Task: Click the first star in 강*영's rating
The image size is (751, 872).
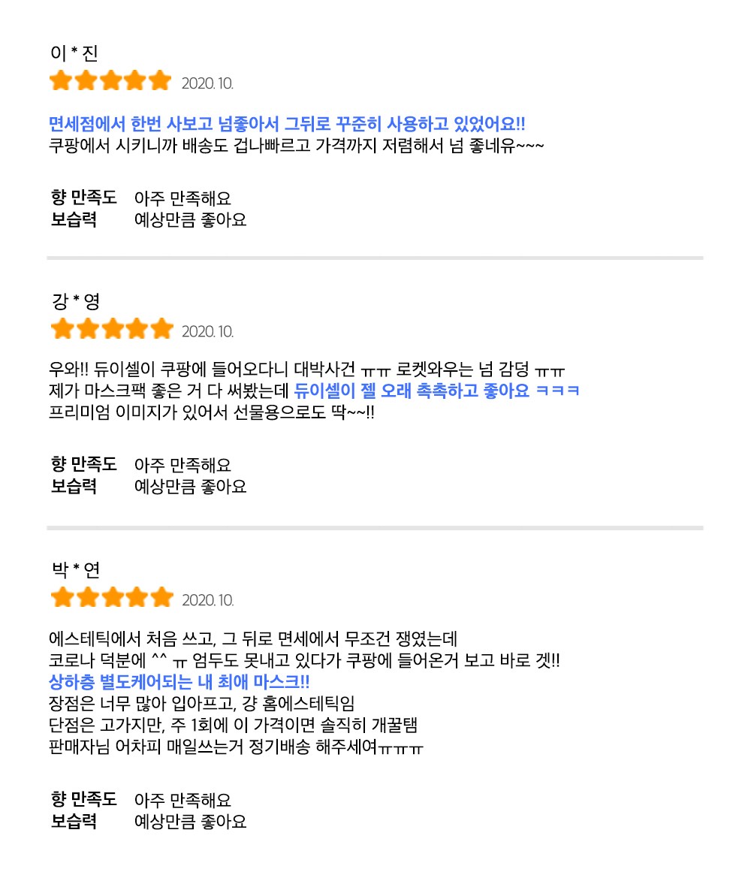Action: click(x=62, y=329)
